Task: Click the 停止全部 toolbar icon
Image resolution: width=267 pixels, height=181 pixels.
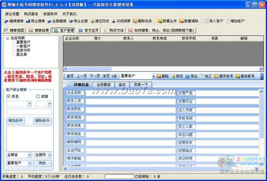Action: [71, 21]
